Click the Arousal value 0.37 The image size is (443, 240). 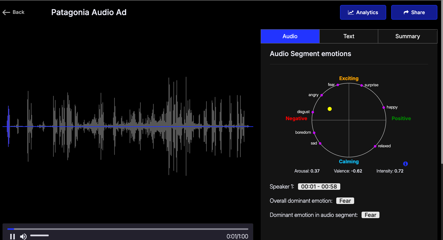click(315, 171)
